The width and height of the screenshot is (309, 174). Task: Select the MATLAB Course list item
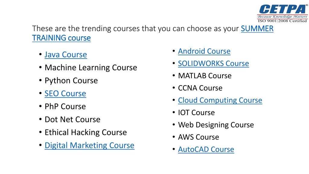click(x=205, y=76)
